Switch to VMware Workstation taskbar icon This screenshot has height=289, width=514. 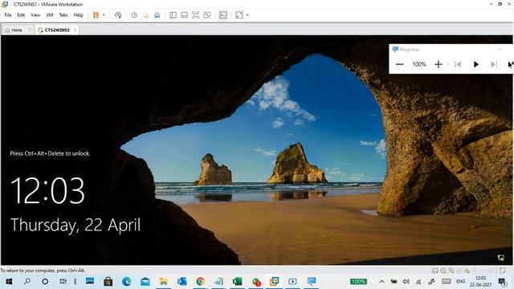click(x=274, y=282)
